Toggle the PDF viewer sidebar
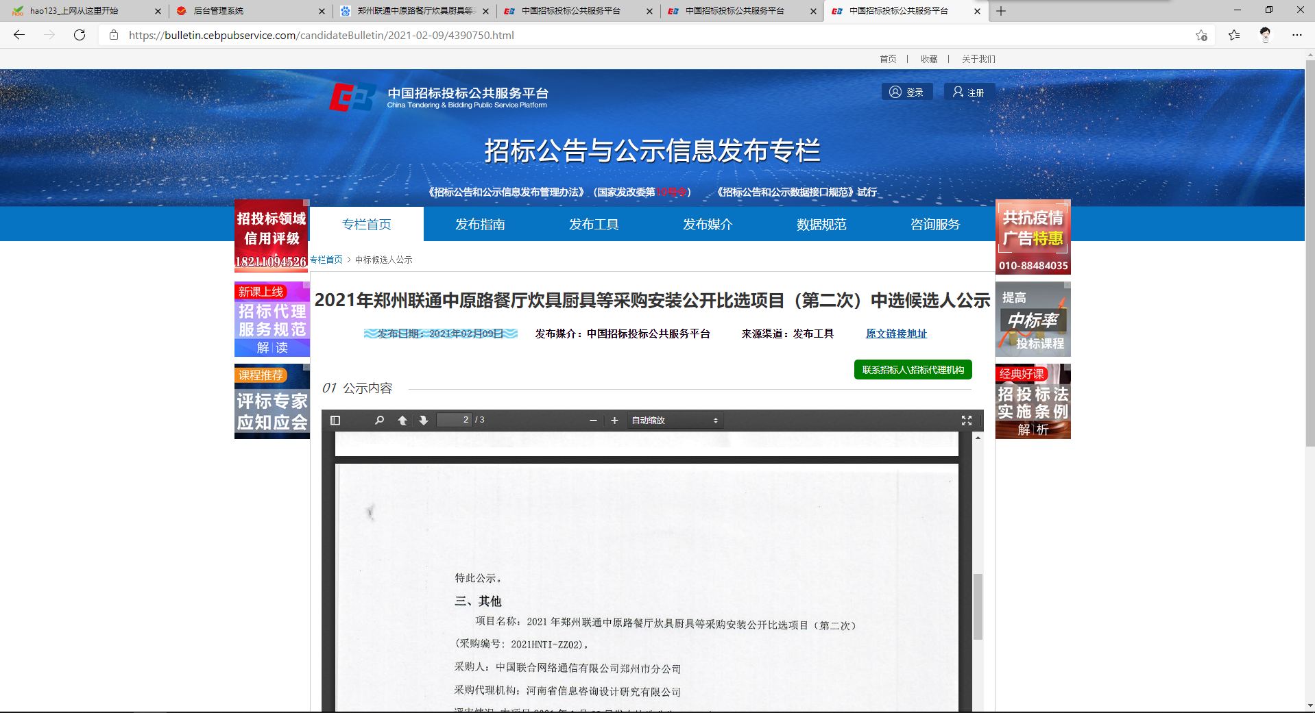Image resolution: width=1315 pixels, height=713 pixels. pos(335,421)
